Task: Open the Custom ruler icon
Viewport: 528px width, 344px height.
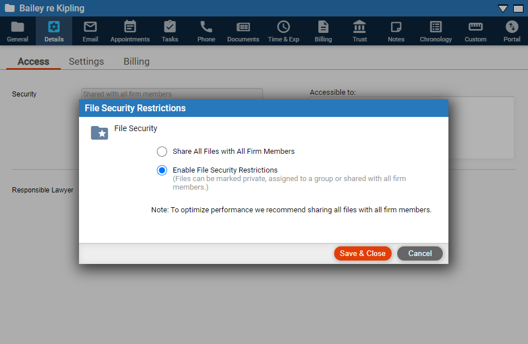Action: [x=476, y=27]
